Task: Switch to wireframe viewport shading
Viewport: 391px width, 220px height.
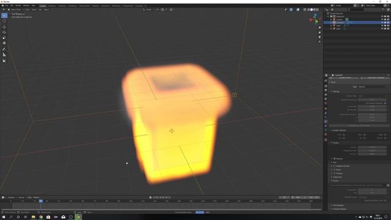Action: click(309, 10)
